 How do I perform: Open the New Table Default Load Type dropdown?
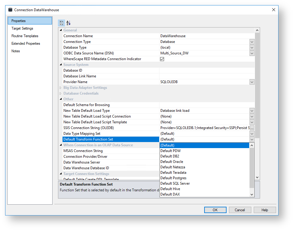coord(252,111)
